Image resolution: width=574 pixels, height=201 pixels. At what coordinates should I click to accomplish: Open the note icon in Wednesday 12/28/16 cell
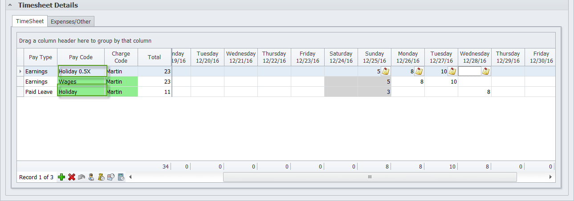point(485,71)
